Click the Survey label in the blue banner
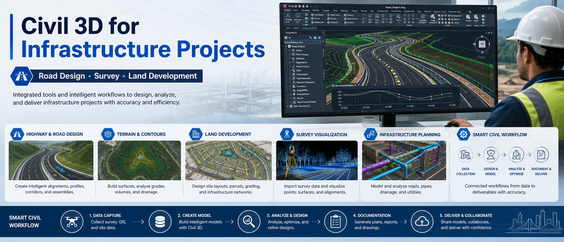564x242 pixels. click(x=107, y=76)
